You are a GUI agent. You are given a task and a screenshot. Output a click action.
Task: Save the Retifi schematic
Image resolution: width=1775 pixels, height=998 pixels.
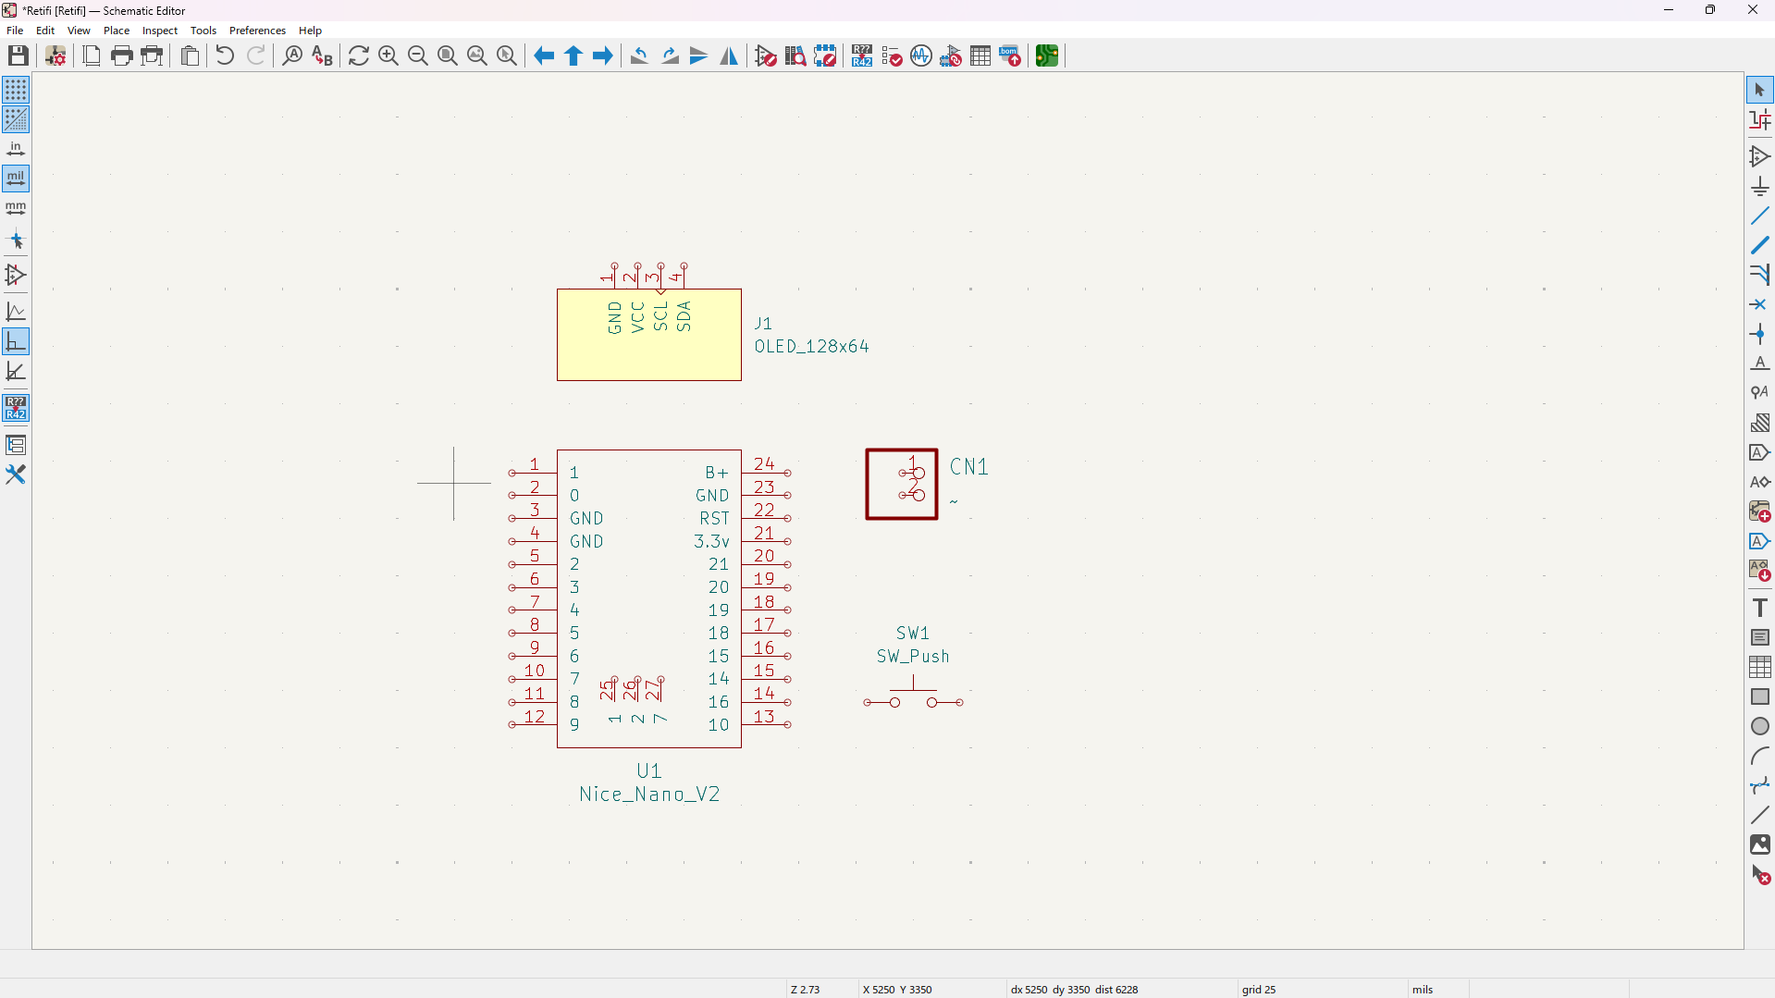tap(18, 55)
